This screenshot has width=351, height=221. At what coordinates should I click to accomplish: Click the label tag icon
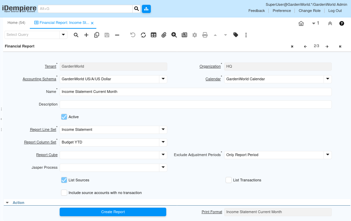[x=236, y=35]
